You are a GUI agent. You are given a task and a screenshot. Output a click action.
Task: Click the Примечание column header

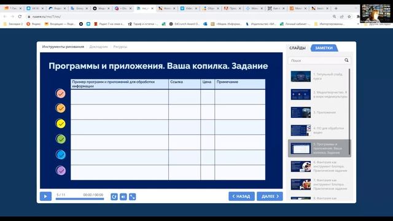[240, 84]
